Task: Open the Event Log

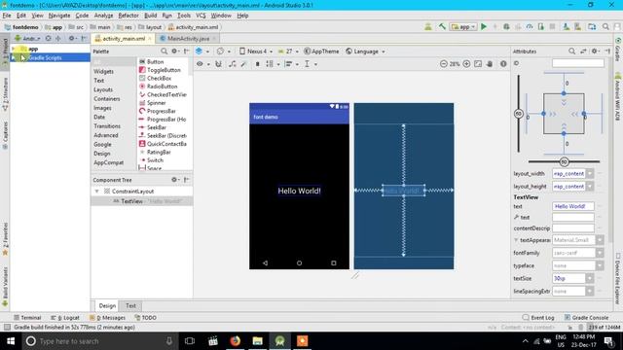Action: pos(538,318)
